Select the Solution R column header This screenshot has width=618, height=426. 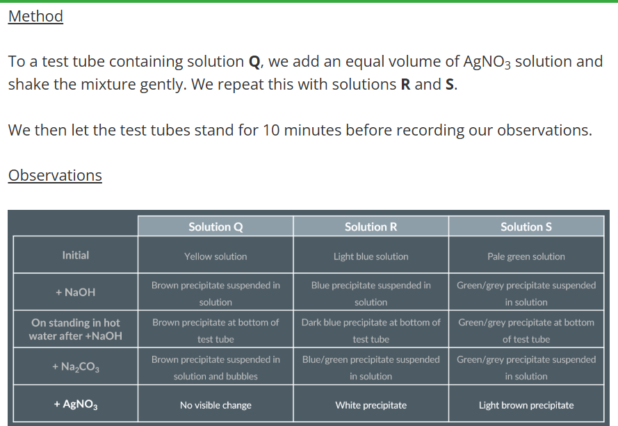coord(371,227)
